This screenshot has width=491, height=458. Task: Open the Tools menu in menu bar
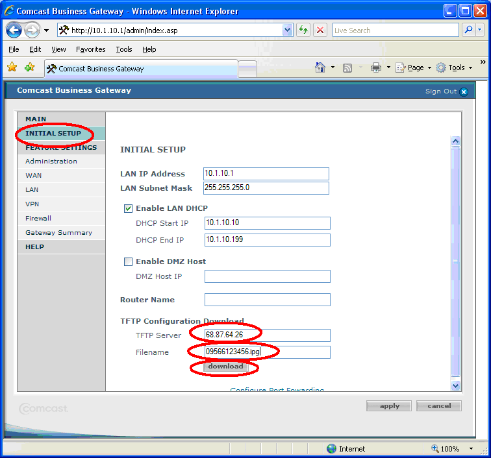[124, 49]
